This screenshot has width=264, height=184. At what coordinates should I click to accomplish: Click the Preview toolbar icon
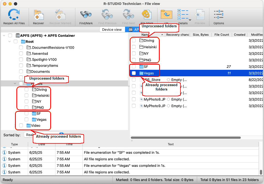[200, 15]
